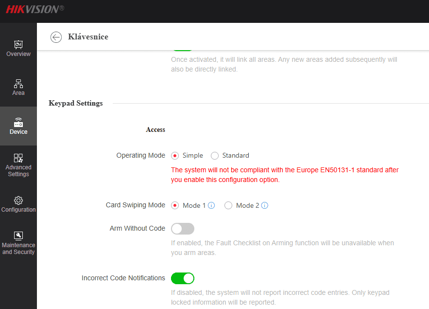
Task: Click the Klávesnice page title
Action: (x=88, y=36)
